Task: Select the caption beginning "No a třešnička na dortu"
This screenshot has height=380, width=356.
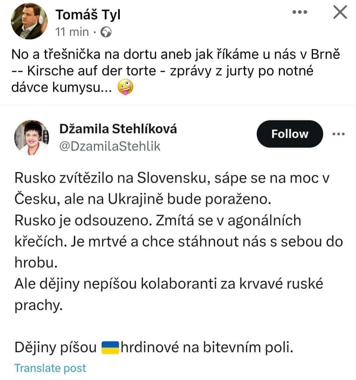Action: tap(176, 71)
